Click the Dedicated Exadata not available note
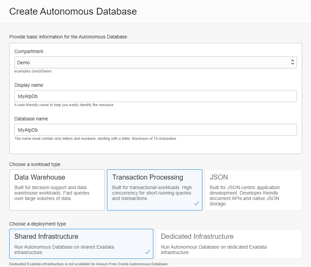Image resolution: width=311 pixels, height=267 pixels. coord(89,264)
